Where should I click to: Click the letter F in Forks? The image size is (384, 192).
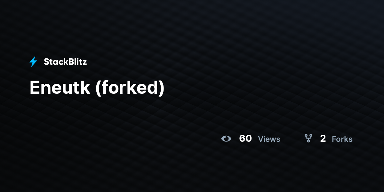(x=334, y=139)
